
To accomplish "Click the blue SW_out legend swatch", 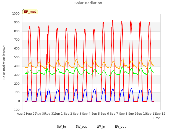I will [x=72, y=127].
